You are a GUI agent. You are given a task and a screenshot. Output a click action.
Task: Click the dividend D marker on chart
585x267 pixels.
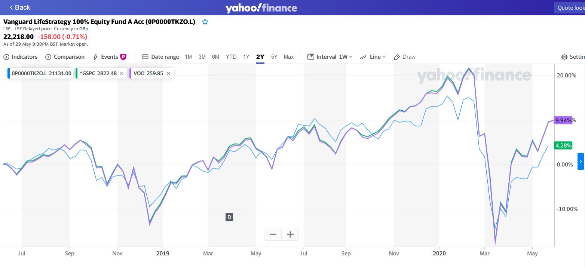(x=229, y=217)
